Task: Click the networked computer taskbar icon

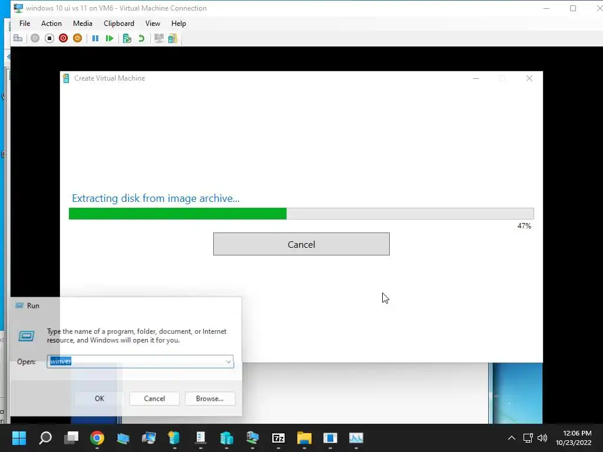Action: point(252,438)
